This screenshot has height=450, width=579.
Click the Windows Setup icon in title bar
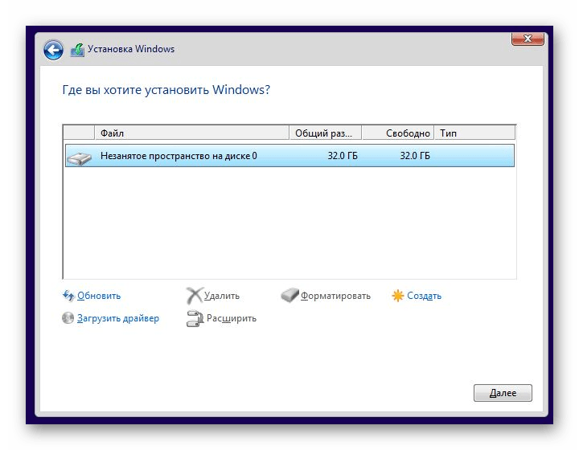coord(77,50)
